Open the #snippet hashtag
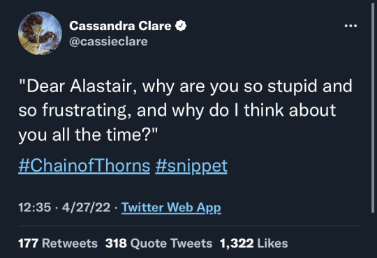The image size is (377, 258). coord(191,166)
